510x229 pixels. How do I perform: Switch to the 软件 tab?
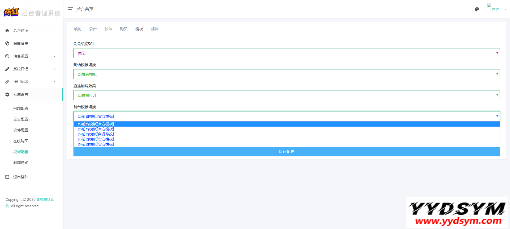coord(108,29)
